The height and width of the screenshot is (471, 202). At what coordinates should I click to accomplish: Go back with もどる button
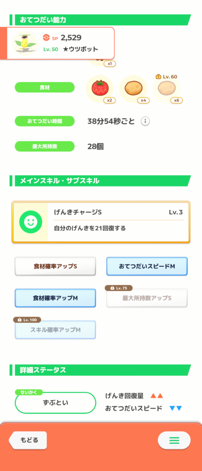pos(28,440)
